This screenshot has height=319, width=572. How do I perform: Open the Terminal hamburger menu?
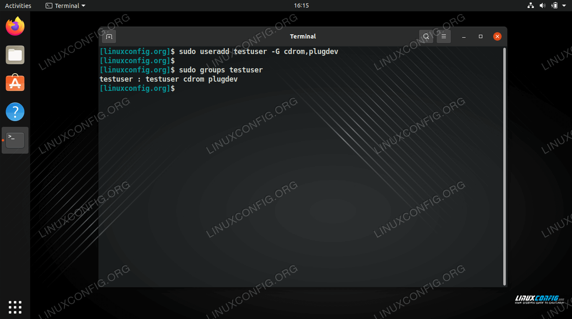click(444, 36)
